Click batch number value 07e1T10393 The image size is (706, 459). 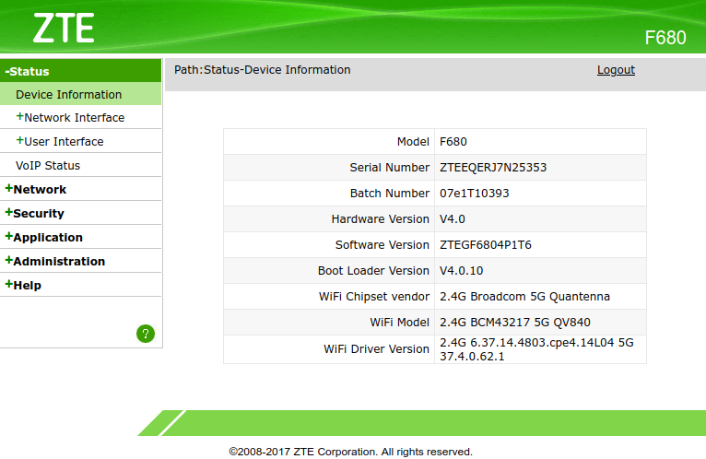point(474,194)
